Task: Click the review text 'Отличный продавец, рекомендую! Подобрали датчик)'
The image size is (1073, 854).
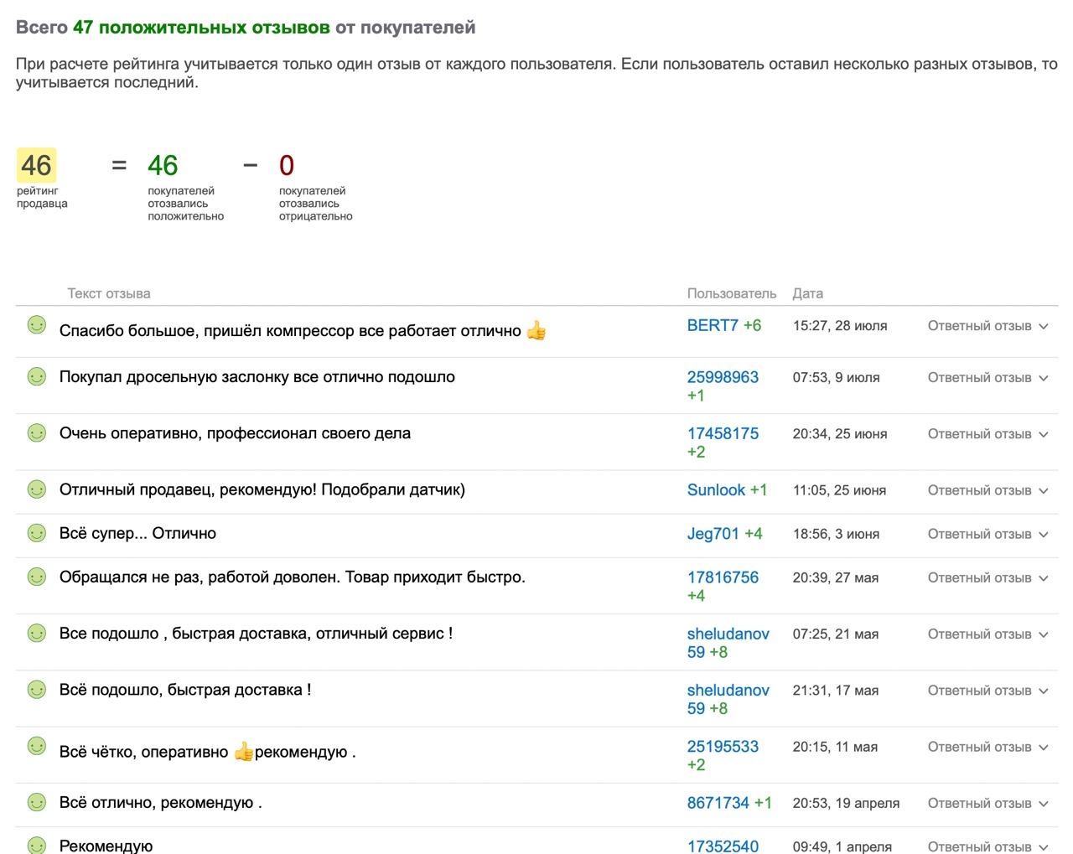Action: click(x=262, y=489)
